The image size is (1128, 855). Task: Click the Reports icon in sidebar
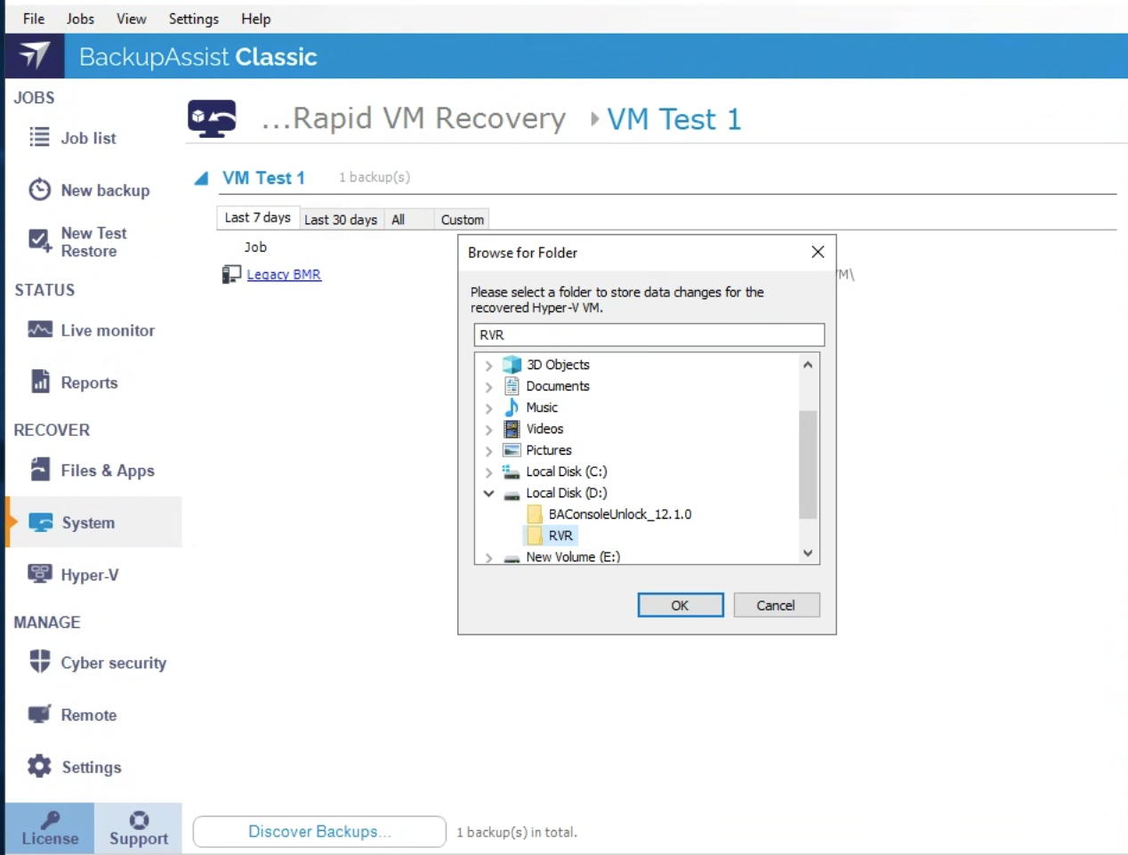[x=40, y=382]
